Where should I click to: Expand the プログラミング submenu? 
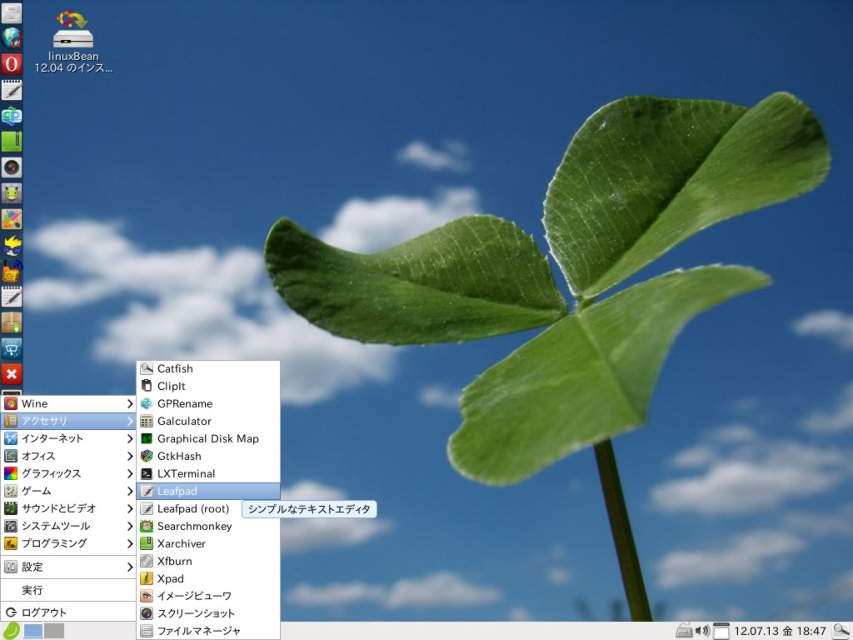pos(68,543)
